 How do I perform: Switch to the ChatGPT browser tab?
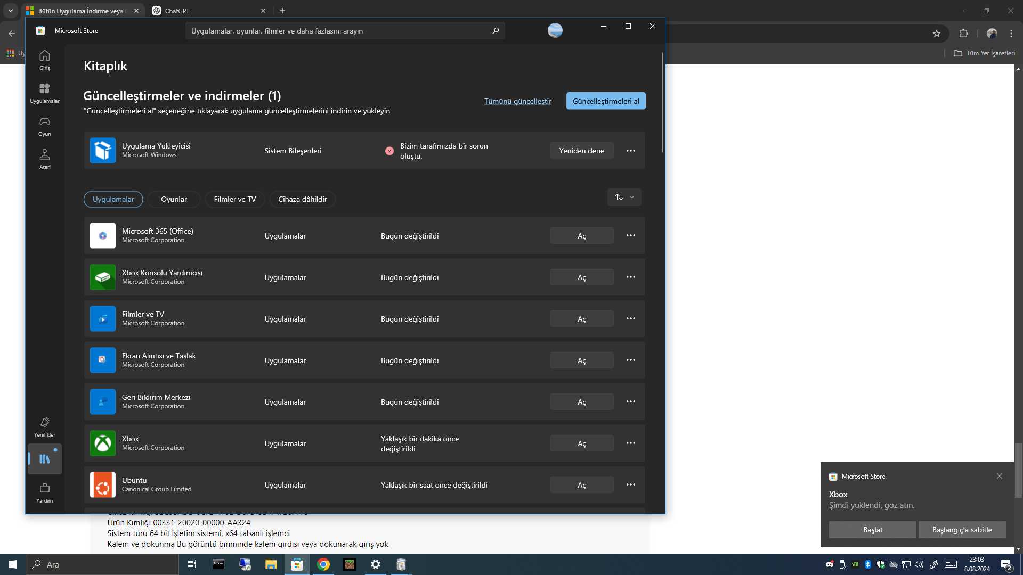(x=208, y=11)
